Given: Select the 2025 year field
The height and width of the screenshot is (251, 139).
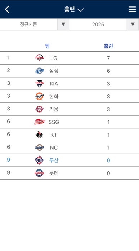Looking at the screenshot, I should click(98, 24).
